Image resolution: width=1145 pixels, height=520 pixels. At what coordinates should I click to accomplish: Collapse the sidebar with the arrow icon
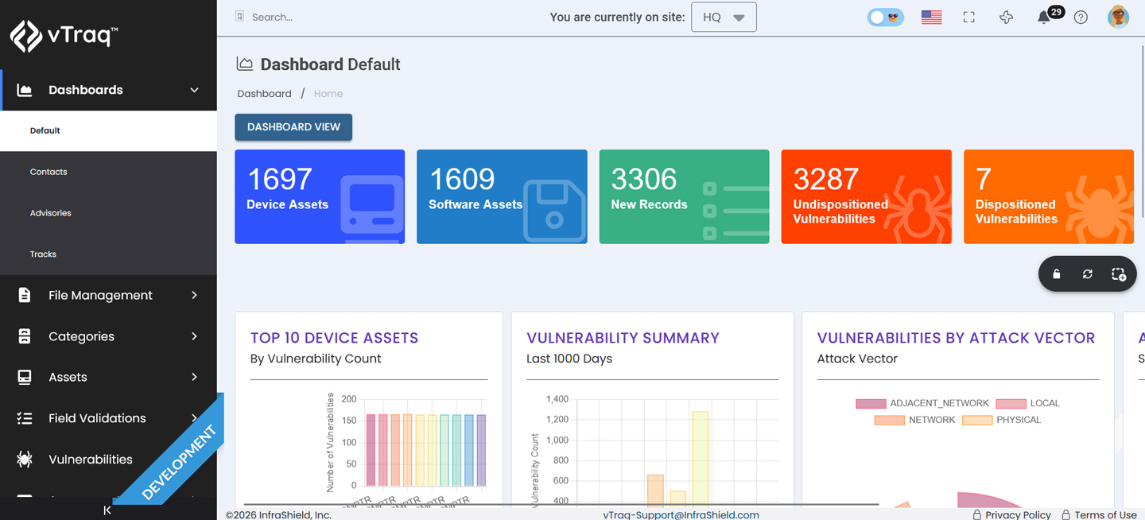click(107, 510)
